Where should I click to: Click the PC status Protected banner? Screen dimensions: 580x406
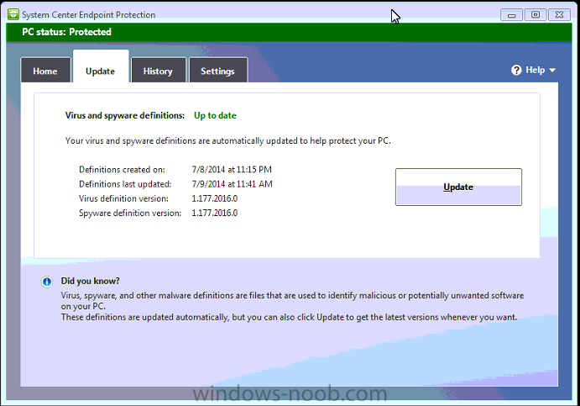(x=289, y=32)
